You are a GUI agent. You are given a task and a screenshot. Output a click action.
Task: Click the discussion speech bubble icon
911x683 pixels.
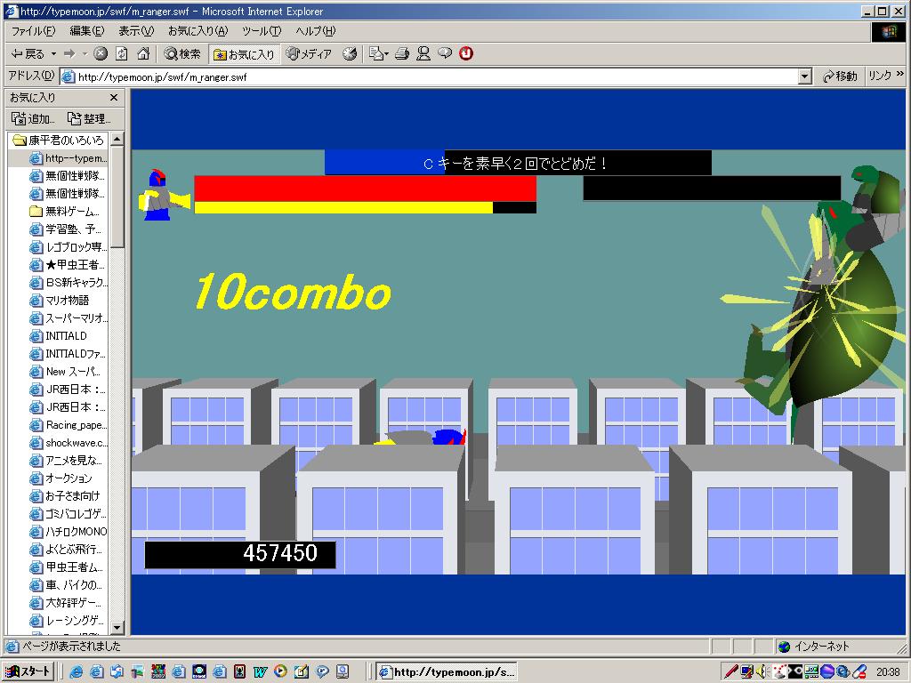(x=445, y=54)
